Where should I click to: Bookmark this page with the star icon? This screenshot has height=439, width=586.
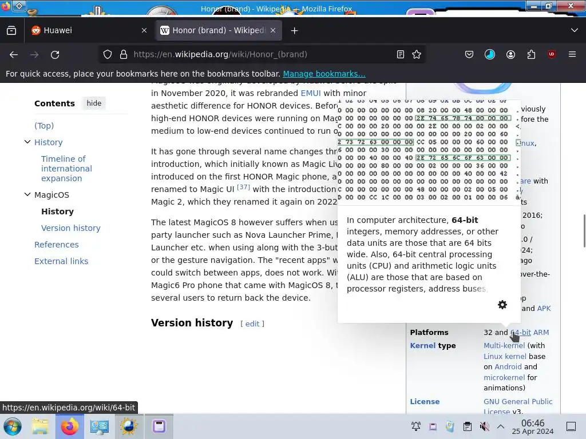click(417, 54)
